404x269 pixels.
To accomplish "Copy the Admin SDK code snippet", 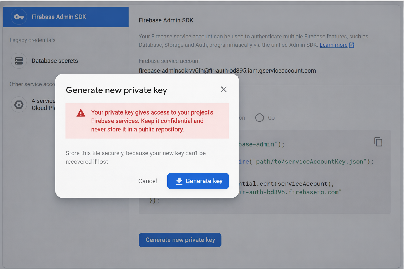I will point(378,142).
